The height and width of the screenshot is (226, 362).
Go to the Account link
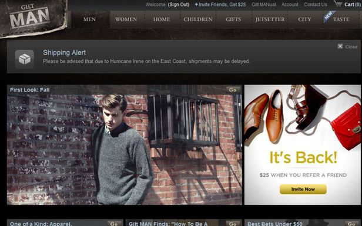click(x=290, y=5)
